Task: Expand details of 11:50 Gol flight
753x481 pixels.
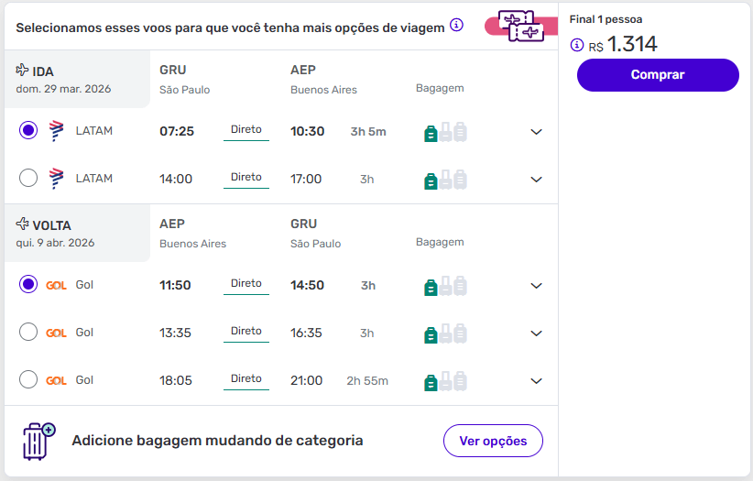Action: pyautogui.click(x=537, y=286)
